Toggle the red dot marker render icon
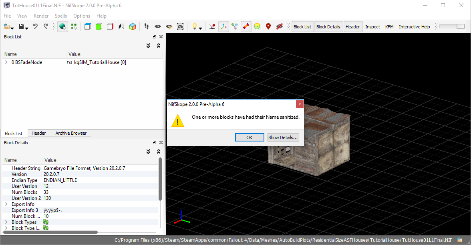Viewport: 471px width, 245px height. pyautogui.click(x=212, y=27)
